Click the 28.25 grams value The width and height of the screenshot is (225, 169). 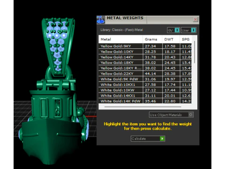pos(150,52)
